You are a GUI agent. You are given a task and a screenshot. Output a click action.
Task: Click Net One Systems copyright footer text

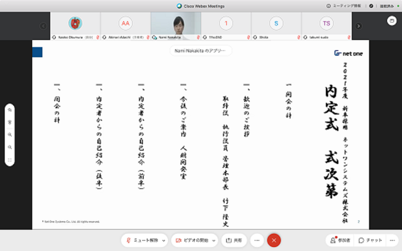(x=71, y=222)
